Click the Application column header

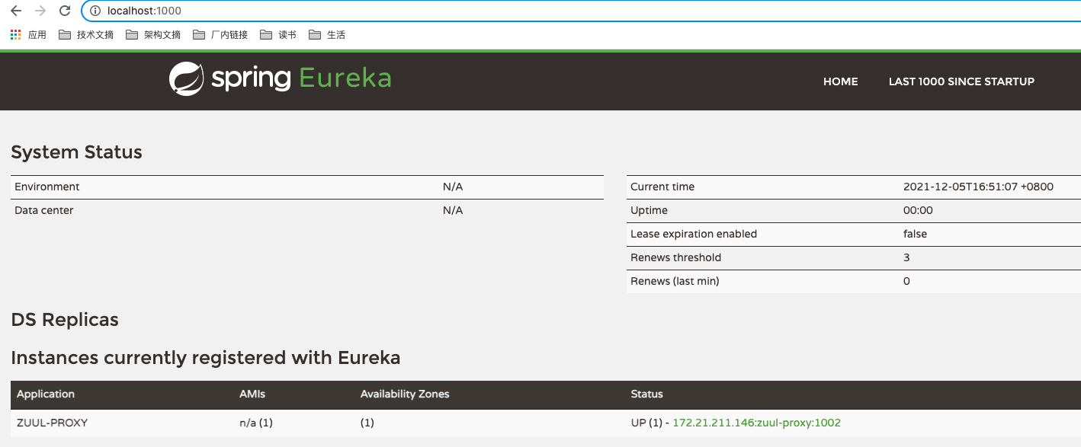point(46,394)
